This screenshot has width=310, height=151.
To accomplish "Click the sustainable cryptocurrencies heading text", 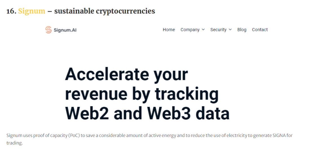I will pos(105,11).
